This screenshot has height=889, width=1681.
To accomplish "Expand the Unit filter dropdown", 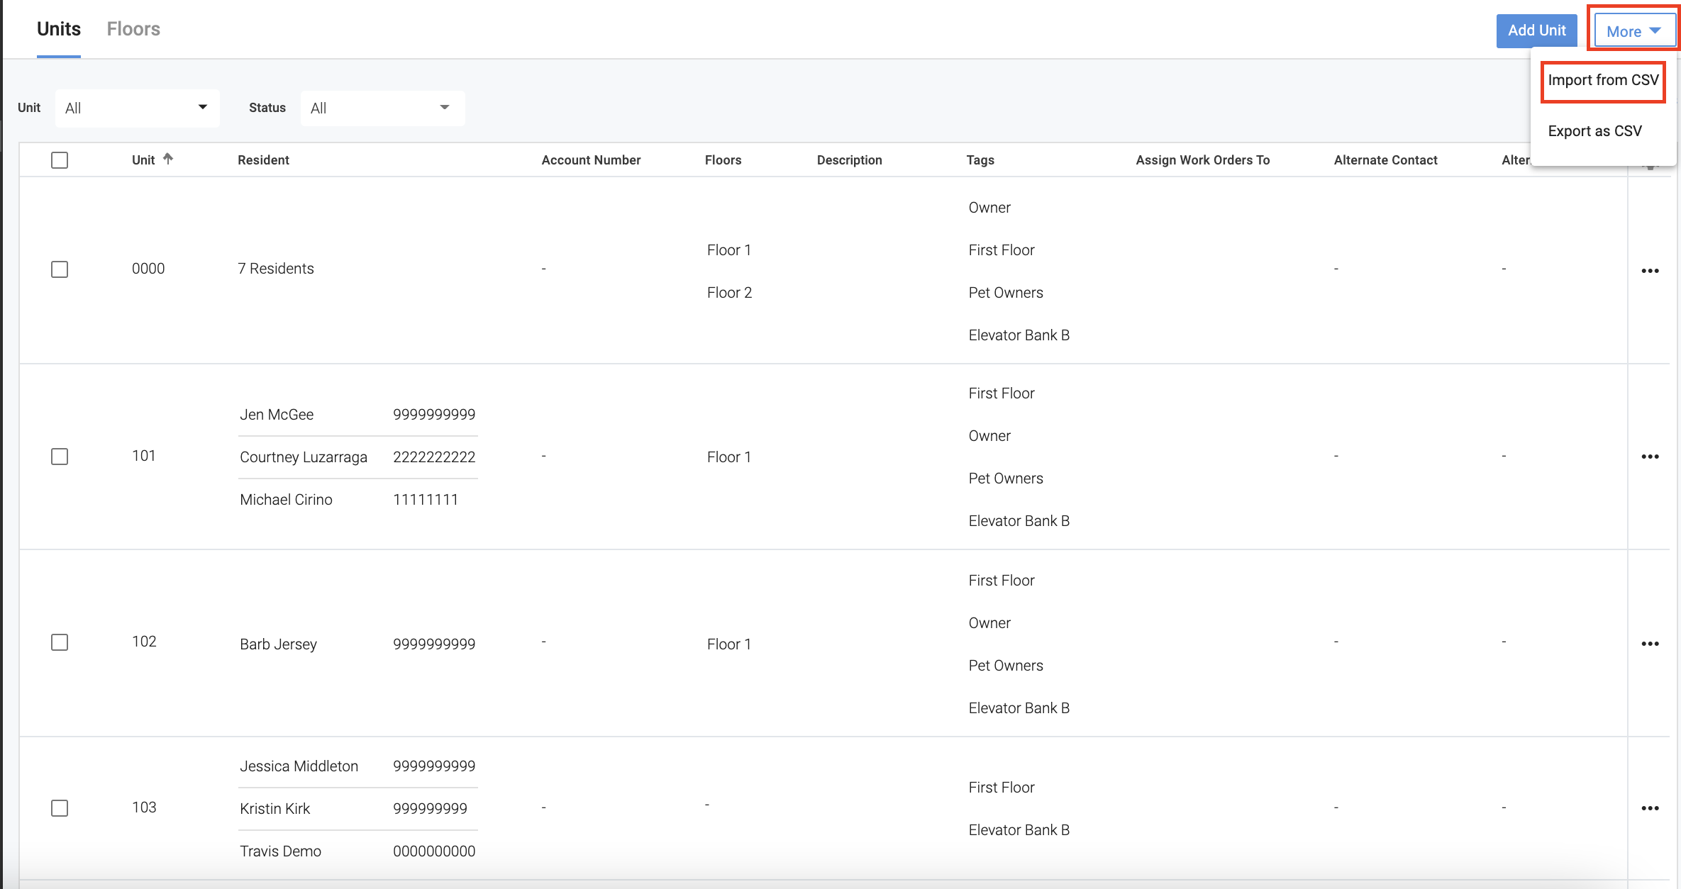I will point(137,108).
